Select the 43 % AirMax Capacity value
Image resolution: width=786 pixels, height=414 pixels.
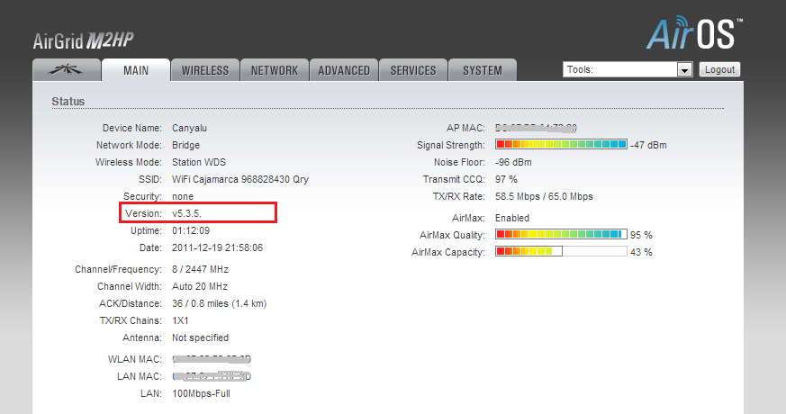coord(641,252)
